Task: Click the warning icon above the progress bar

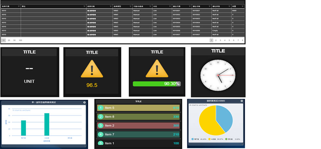Action: click(x=157, y=69)
